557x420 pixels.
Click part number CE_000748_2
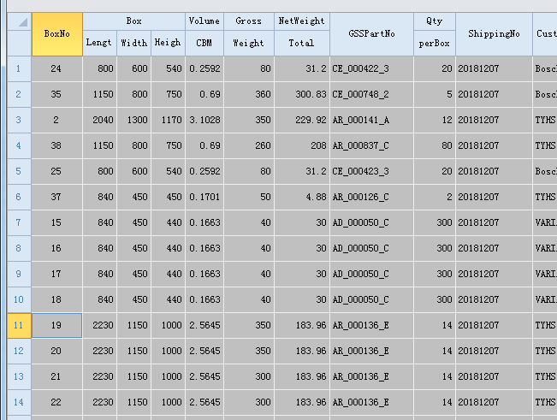pos(371,94)
